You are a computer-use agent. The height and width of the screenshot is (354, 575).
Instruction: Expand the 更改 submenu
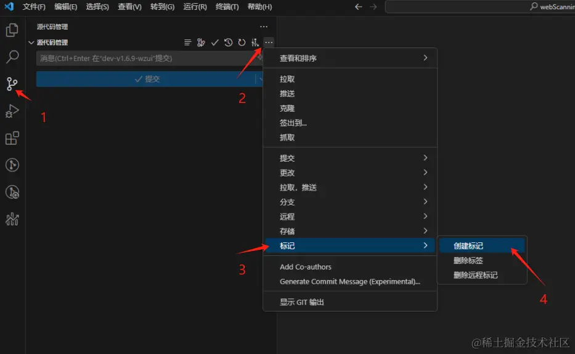350,173
